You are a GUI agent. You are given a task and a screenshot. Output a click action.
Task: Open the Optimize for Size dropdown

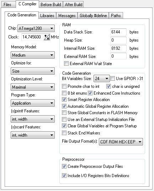(33, 71)
